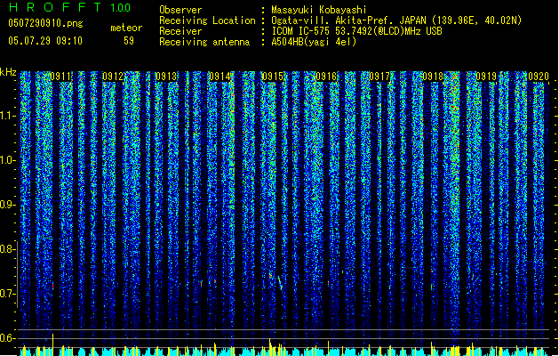Screen dimensions: 559x356
Task: Click the 1.0 kHz axis label
Action: [7, 160]
